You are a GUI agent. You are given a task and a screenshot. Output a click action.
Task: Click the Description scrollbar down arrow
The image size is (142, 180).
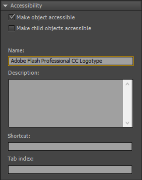[128, 123]
